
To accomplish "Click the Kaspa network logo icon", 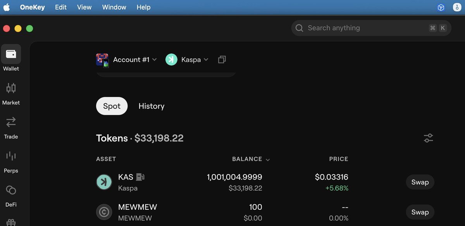I will (x=171, y=60).
